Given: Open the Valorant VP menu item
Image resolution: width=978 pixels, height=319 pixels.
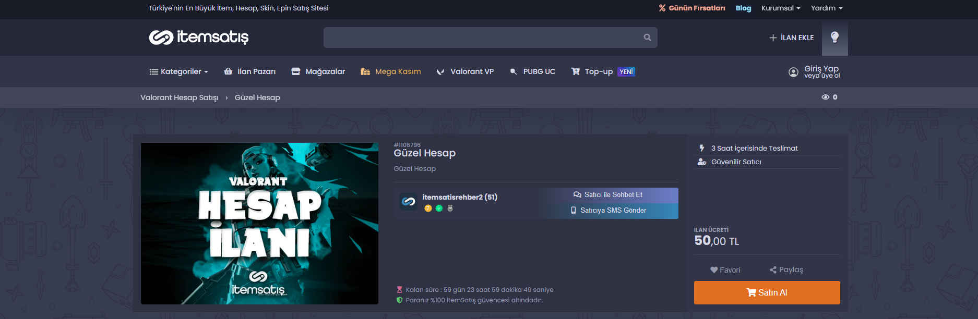Looking at the screenshot, I should click(465, 71).
